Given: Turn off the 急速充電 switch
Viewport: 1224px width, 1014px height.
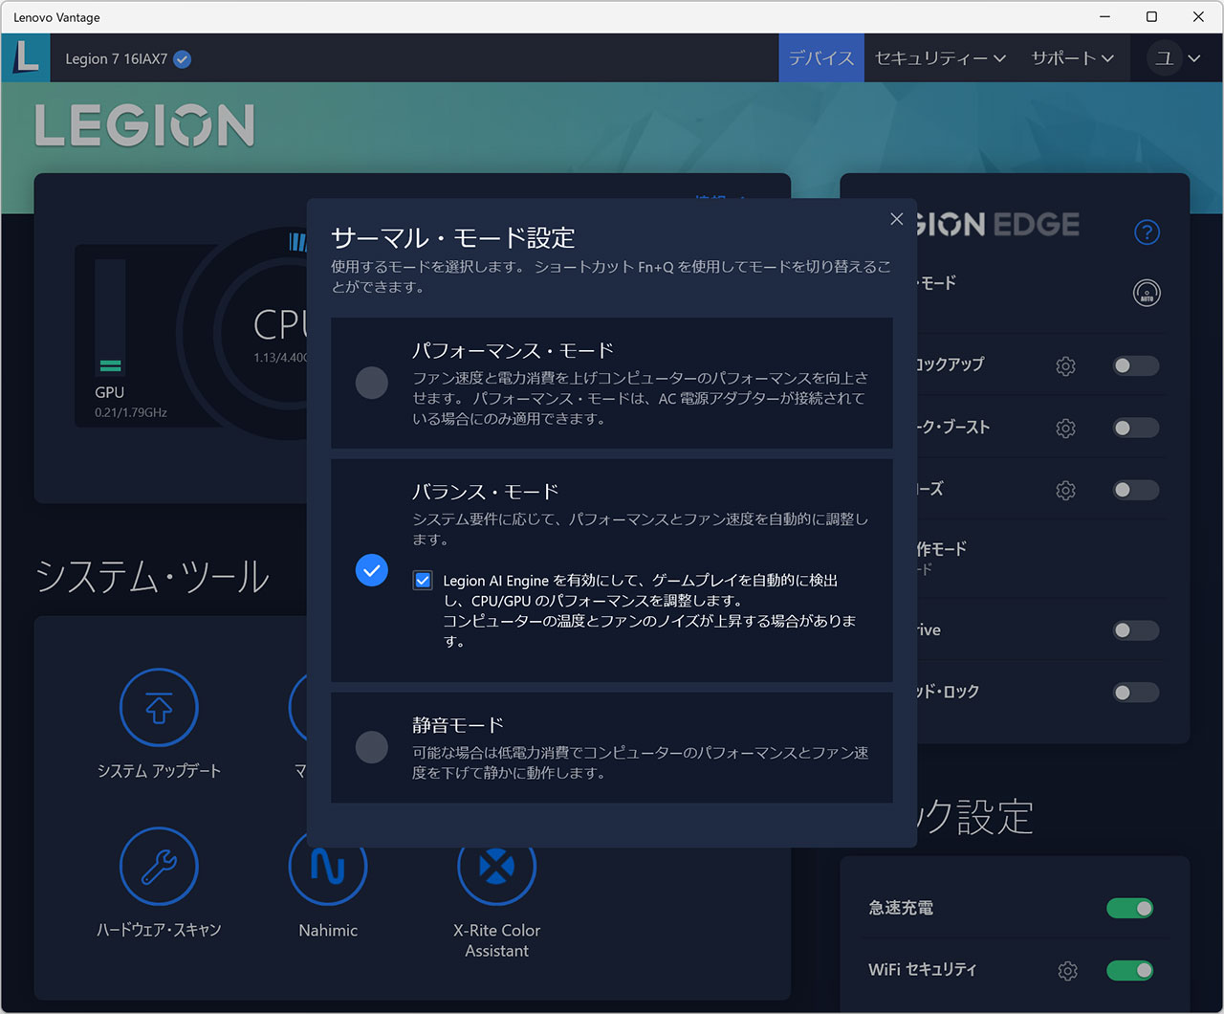Looking at the screenshot, I should [1130, 908].
